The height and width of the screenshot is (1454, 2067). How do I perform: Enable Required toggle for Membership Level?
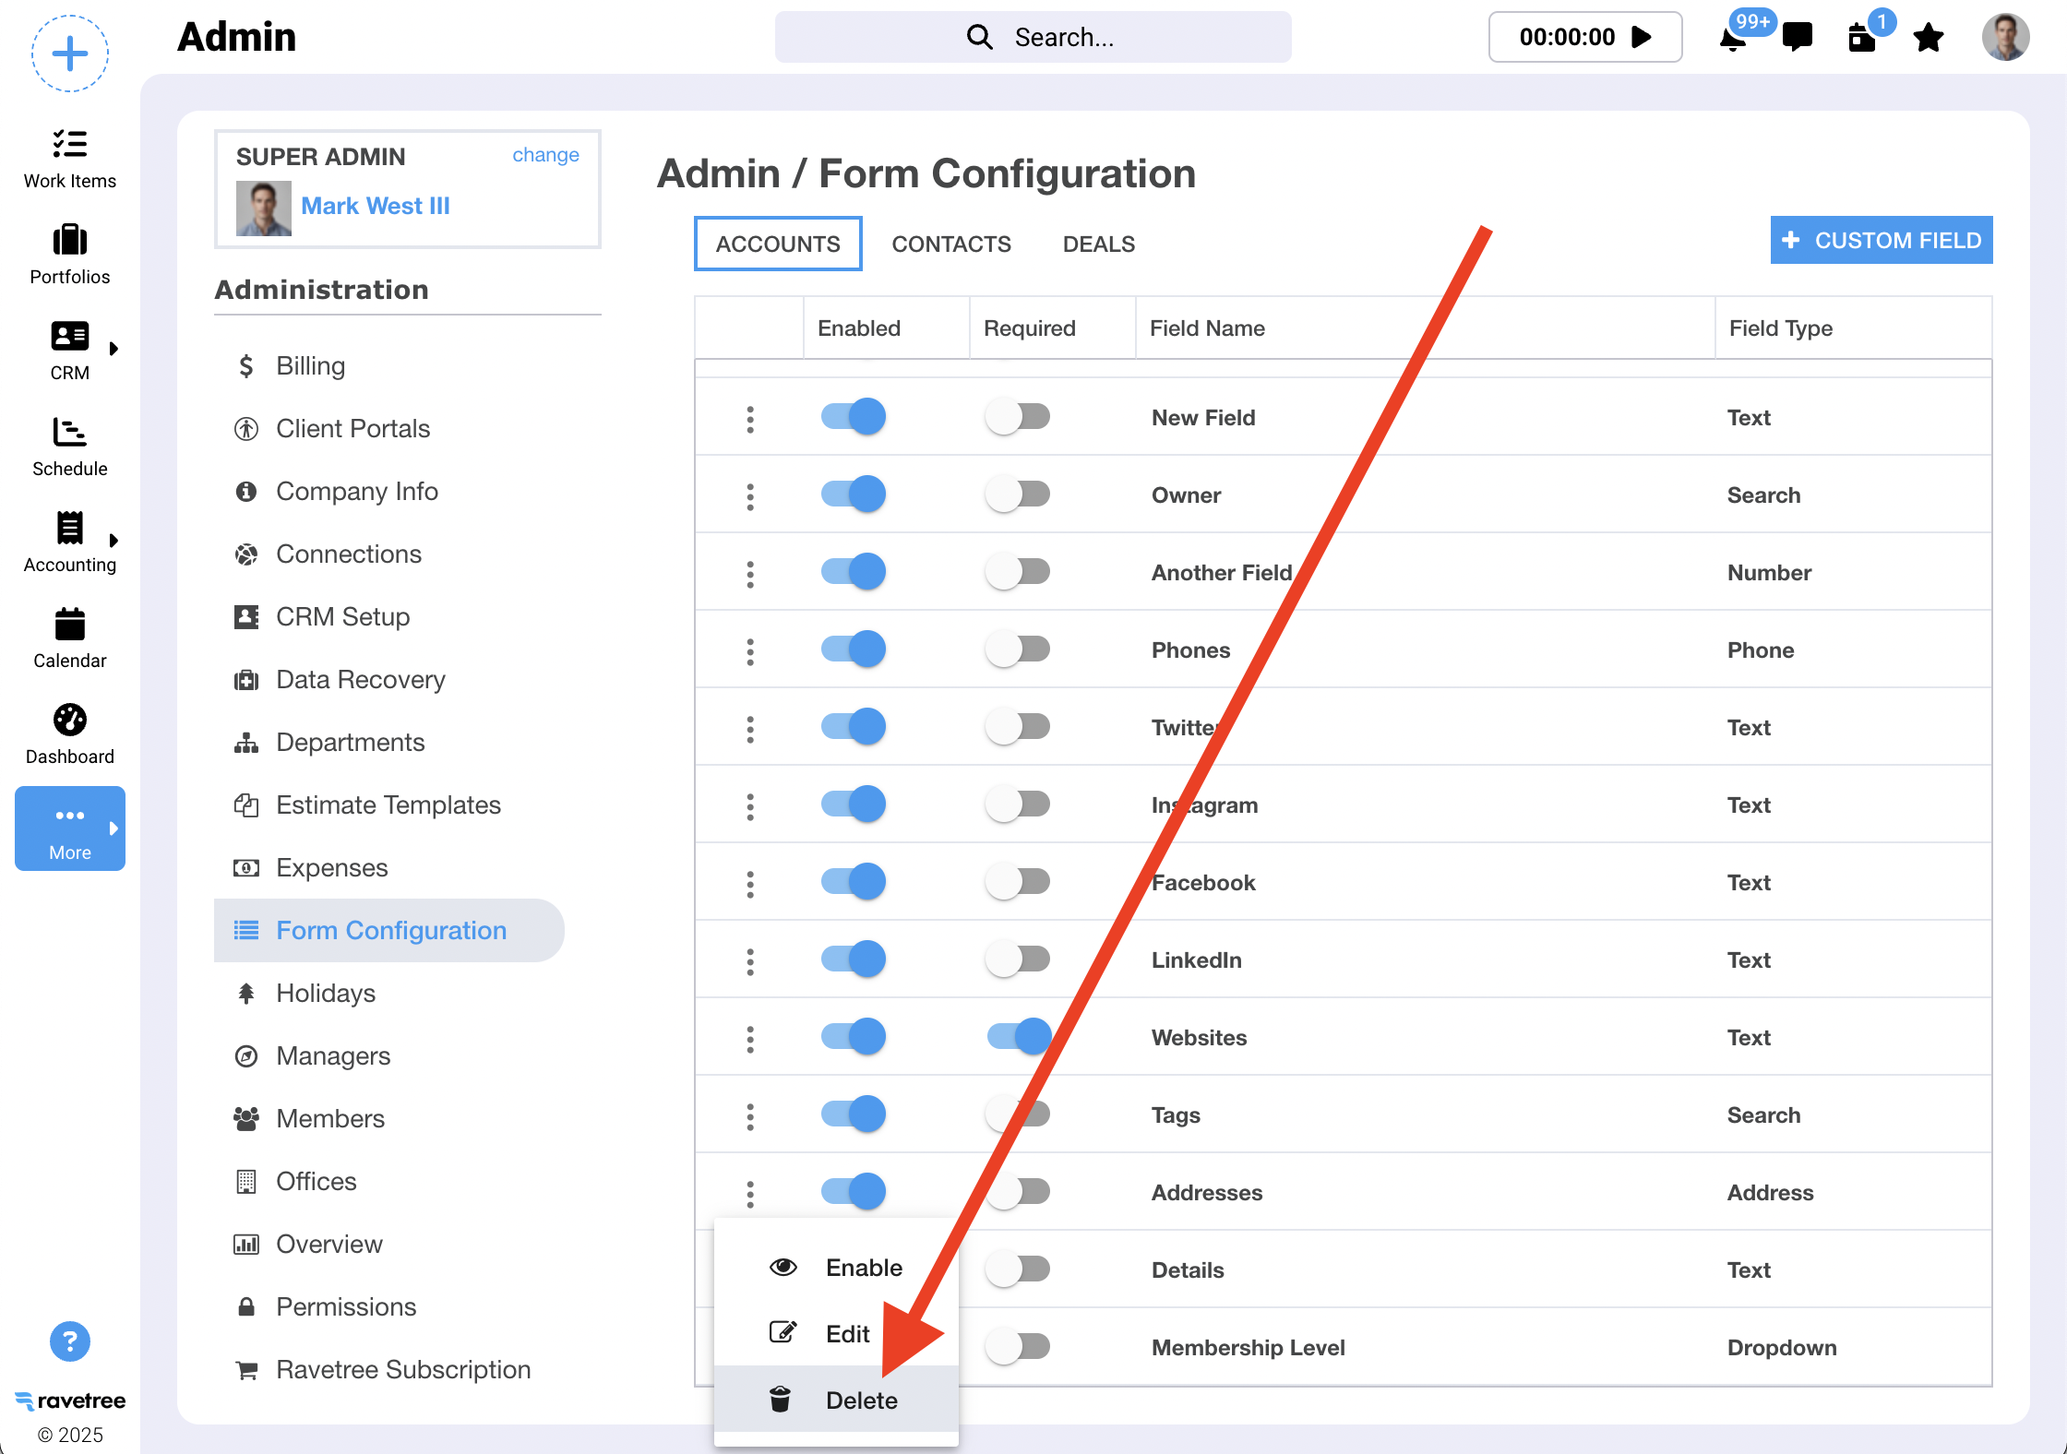1017,1346
